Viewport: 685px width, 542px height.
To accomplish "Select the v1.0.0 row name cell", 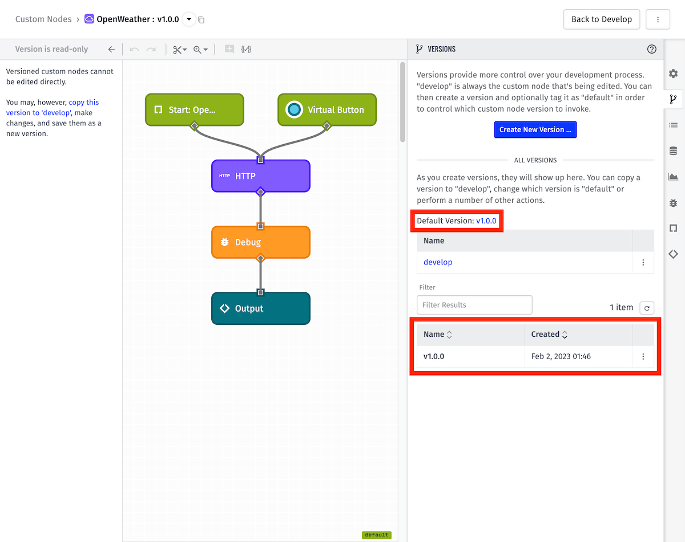I will [471, 356].
